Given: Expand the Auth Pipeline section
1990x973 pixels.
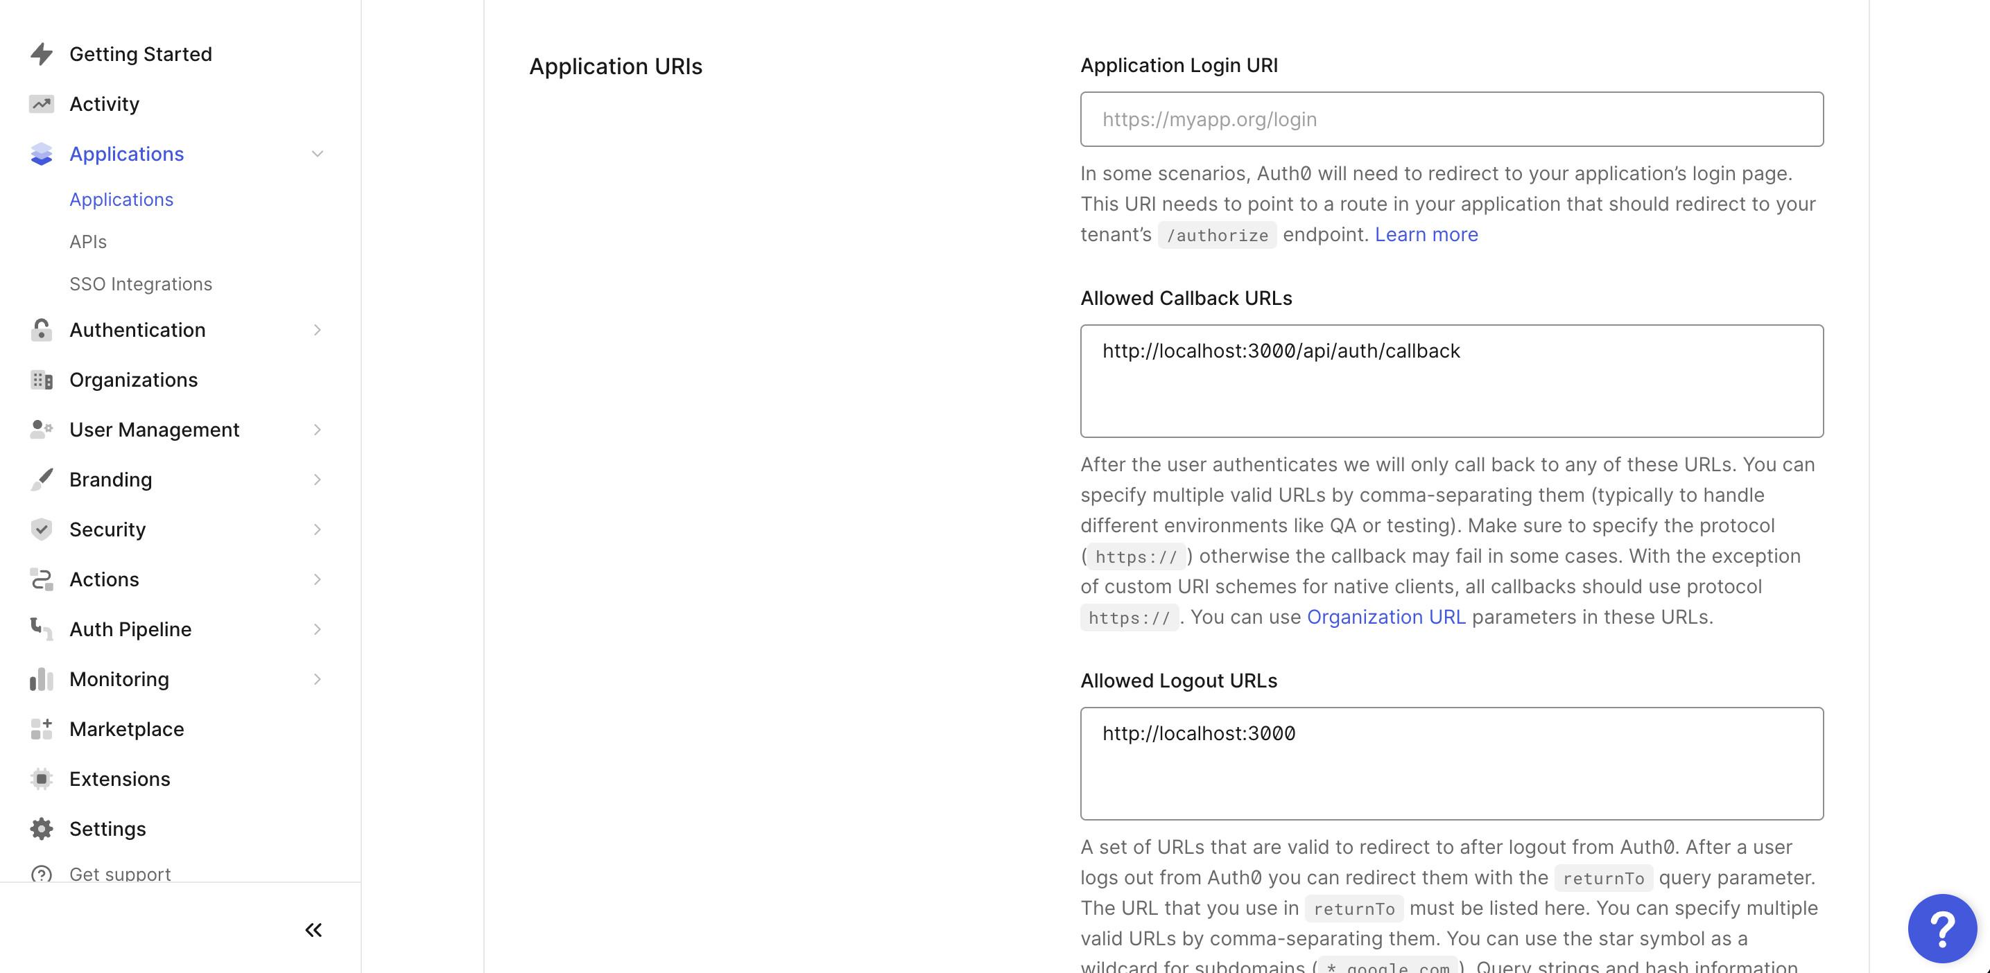Looking at the screenshot, I should [318, 629].
